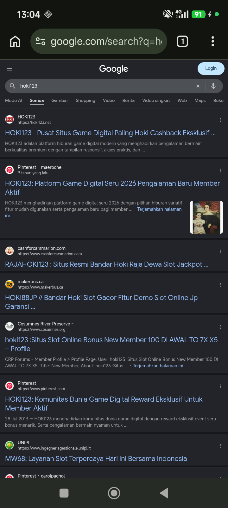Tap Android back triangle button

pyautogui.click(x=164, y=493)
